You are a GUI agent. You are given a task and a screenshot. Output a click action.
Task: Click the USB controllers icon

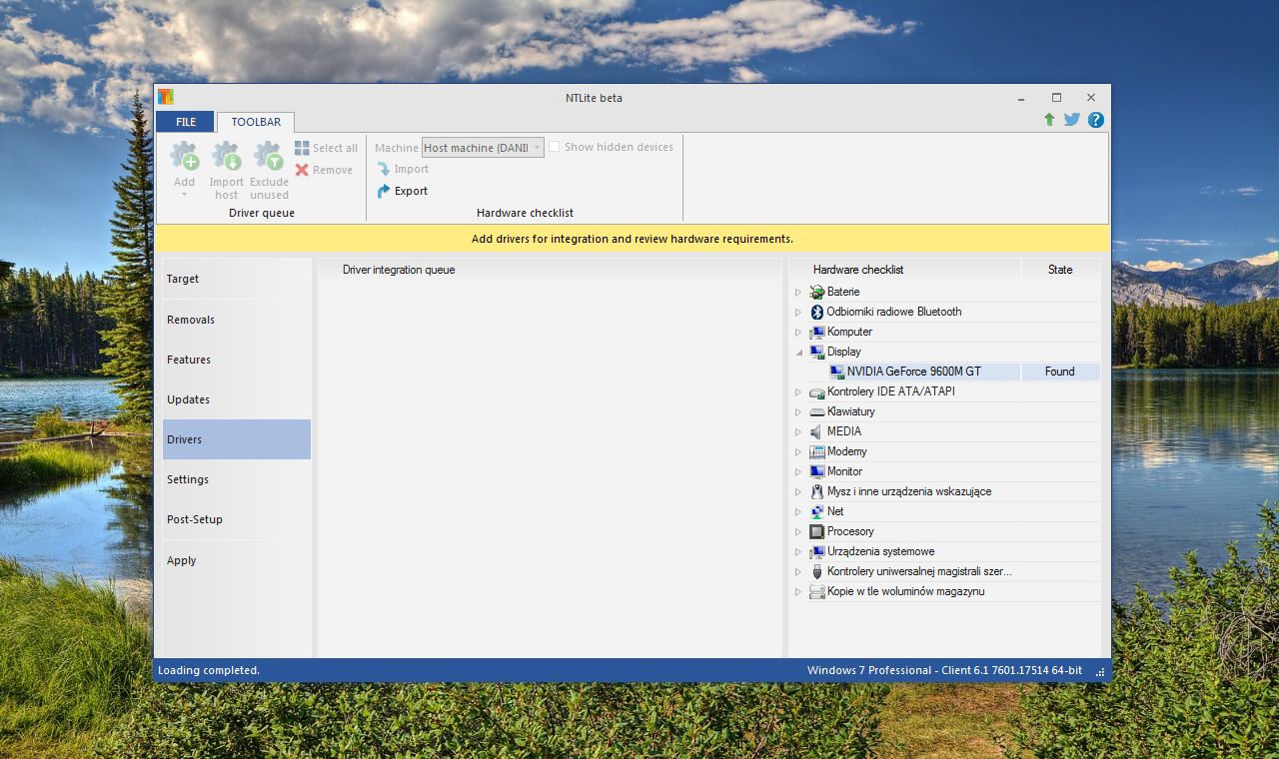(817, 571)
